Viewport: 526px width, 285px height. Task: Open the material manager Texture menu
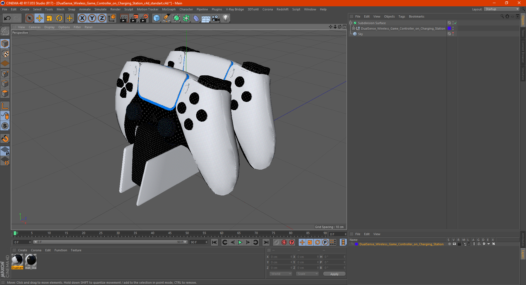tap(76, 250)
